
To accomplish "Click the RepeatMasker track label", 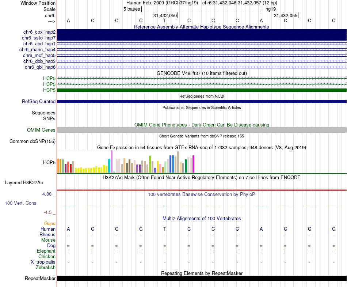I will point(40,278).
